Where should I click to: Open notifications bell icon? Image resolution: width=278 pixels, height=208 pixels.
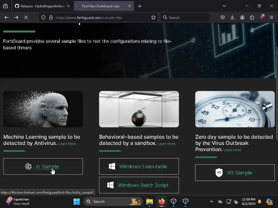(260, 201)
